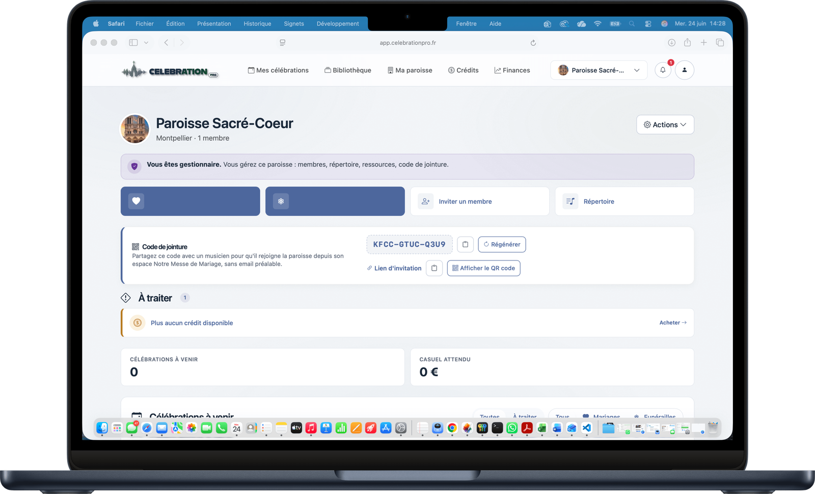Open the Signets menu
815x494 pixels.
(x=294, y=24)
